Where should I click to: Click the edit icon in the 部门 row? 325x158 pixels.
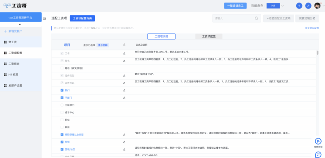pos(124,90)
